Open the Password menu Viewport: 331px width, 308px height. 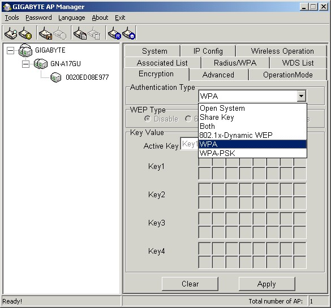(38, 18)
